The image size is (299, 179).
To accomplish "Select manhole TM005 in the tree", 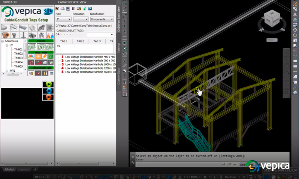I will point(18,67).
